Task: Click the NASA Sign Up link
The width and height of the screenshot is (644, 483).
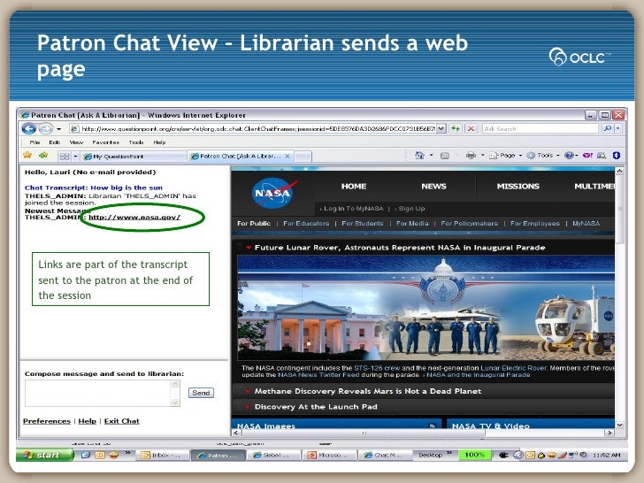Action: (x=411, y=209)
